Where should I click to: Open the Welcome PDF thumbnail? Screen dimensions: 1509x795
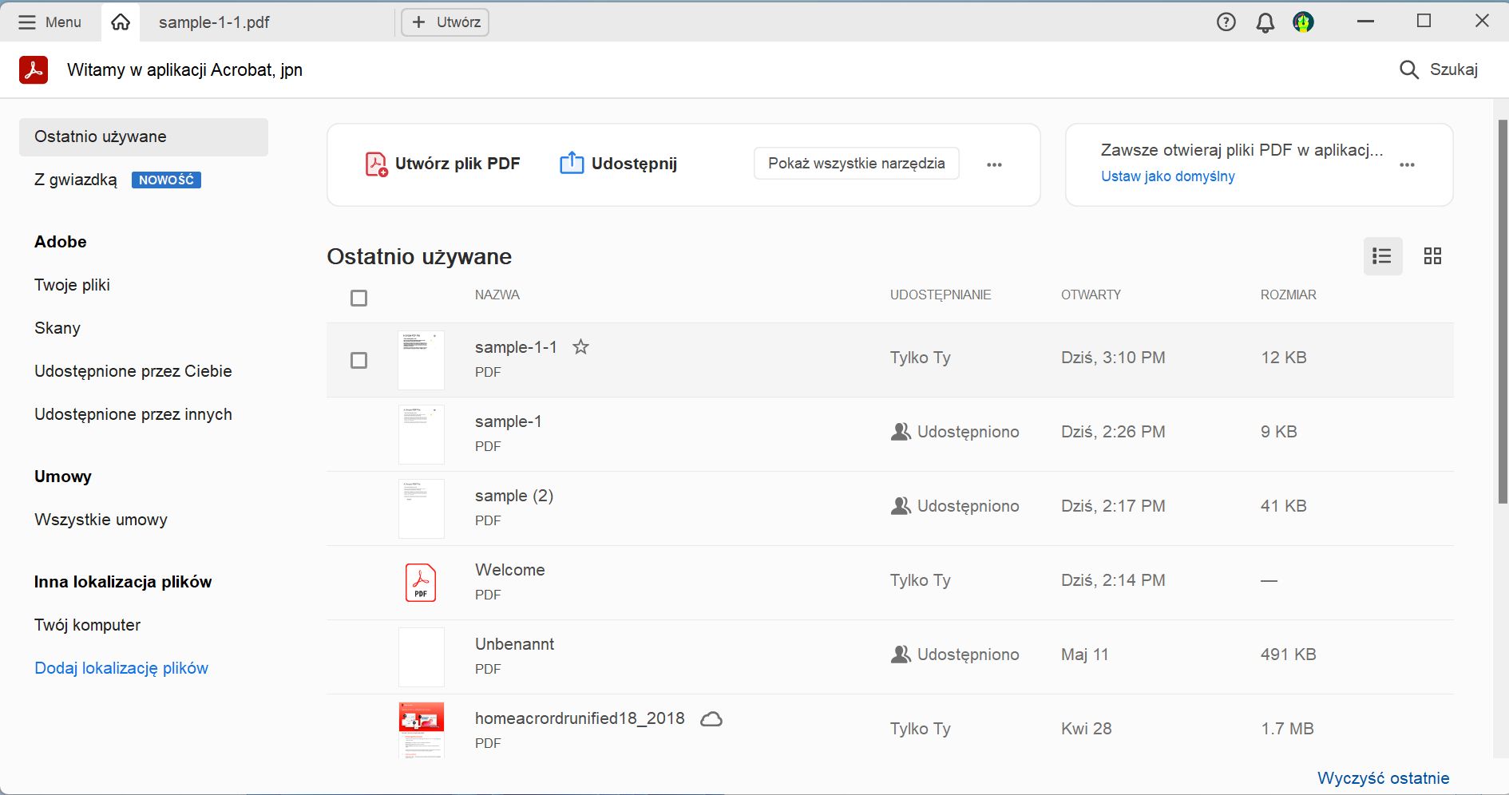pyautogui.click(x=421, y=582)
